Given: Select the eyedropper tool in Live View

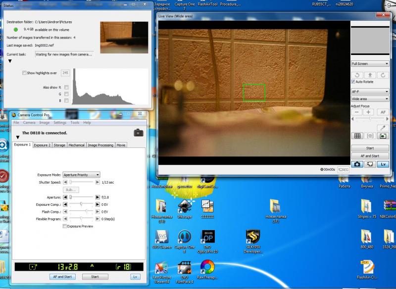Looking at the screenshot, I should pyautogui.click(x=383, y=128).
